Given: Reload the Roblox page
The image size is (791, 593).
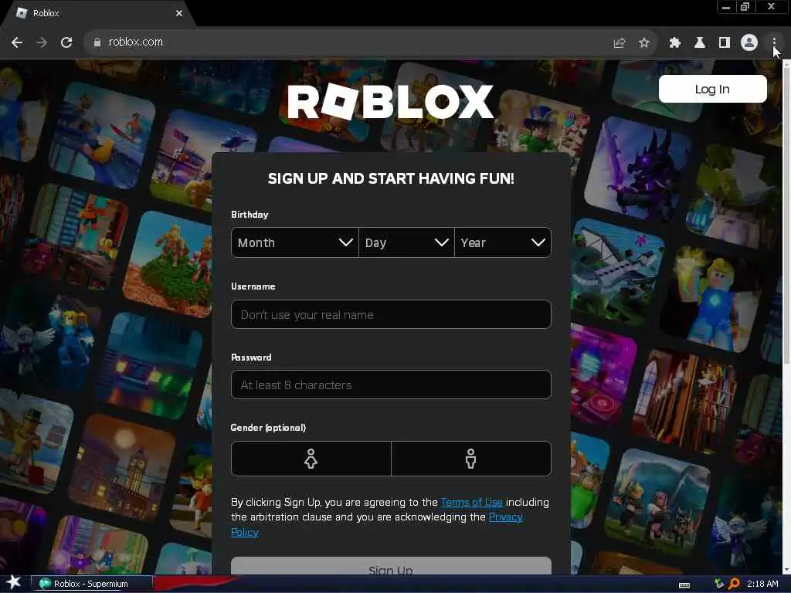Looking at the screenshot, I should pos(66,42).
